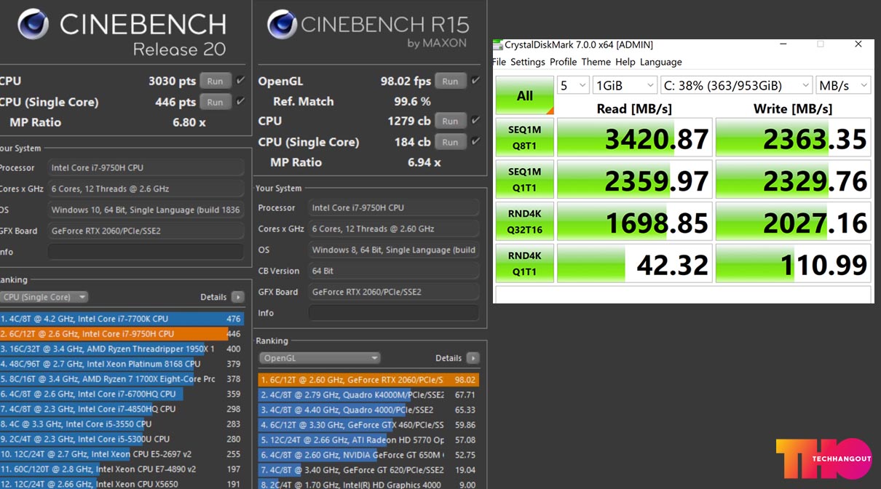The height and width of the screenshot is (489, 881).
Task: Open Details arrow in Cinebench R20 ranking
Action: click(x=237, y=297)
